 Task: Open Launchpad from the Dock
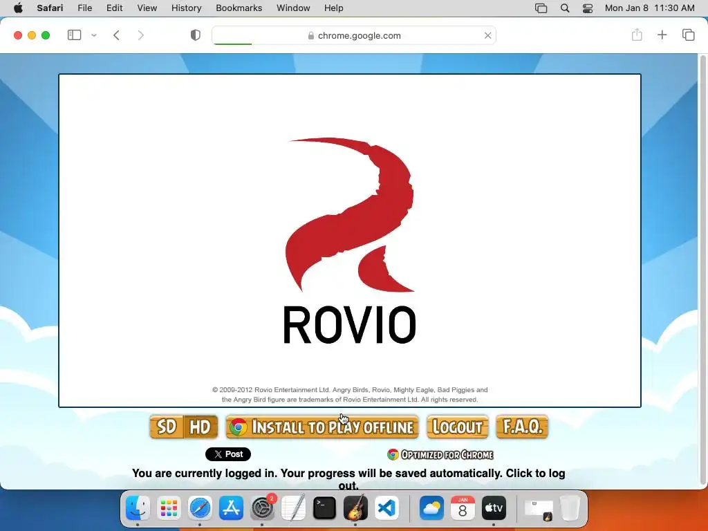tap(169, 508)
